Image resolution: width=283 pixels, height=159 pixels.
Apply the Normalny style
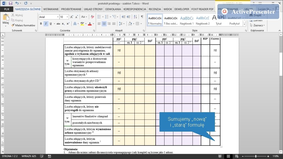point(155,20)
